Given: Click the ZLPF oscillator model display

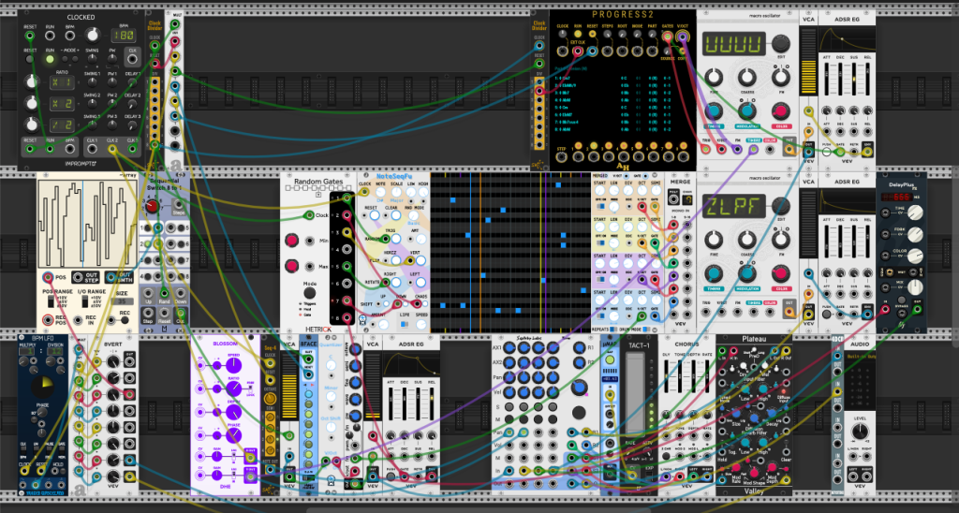Looking at the screenshot, I should [x=733, y=207].
